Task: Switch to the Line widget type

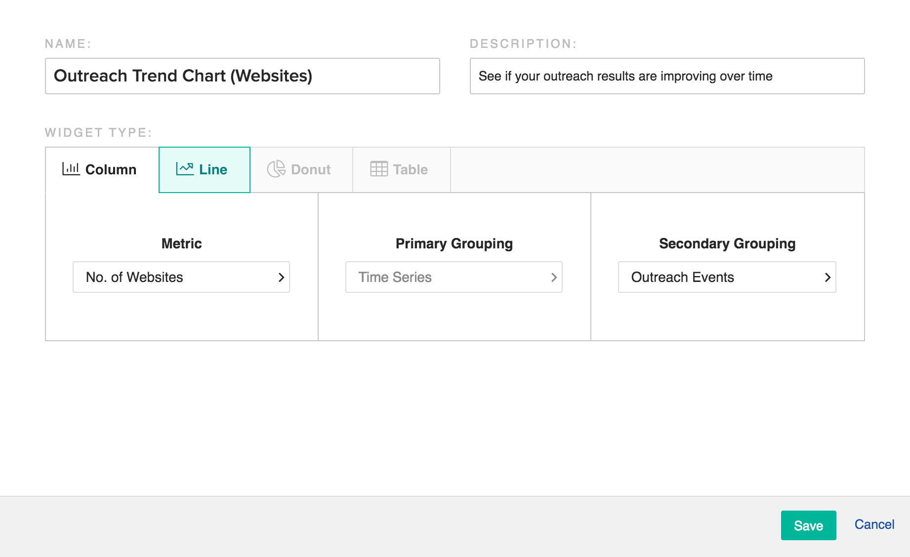Action: 213,170
